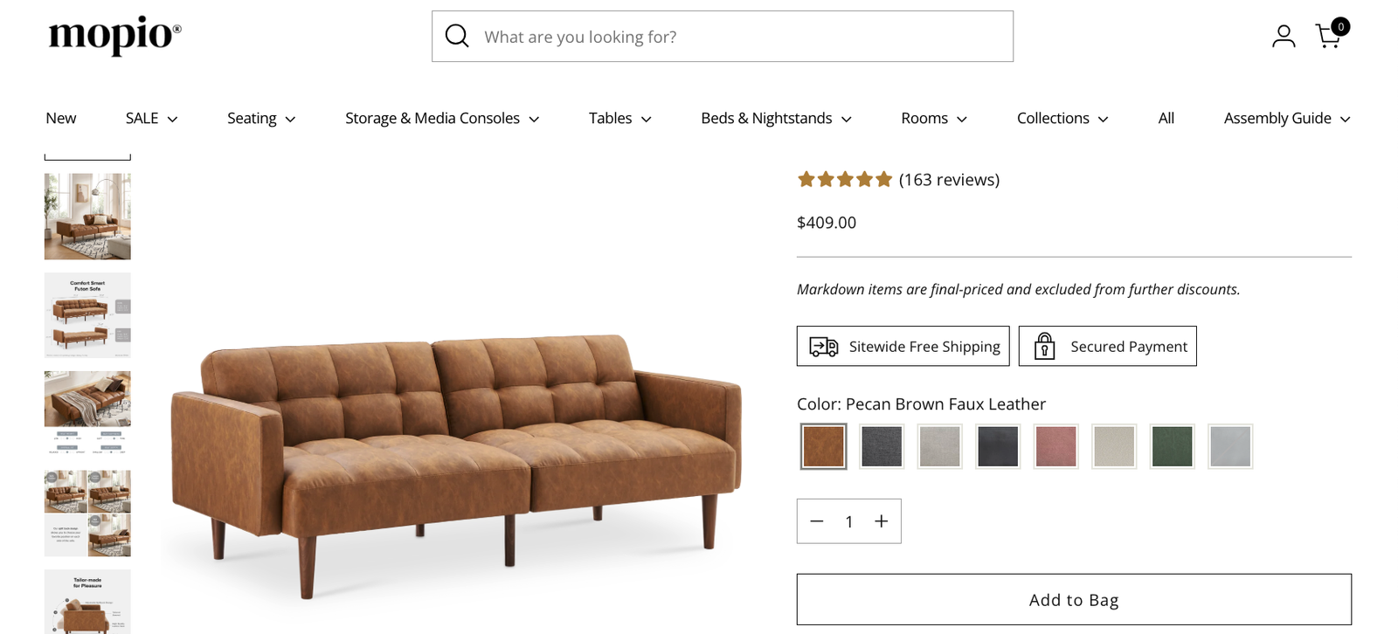Click the five-star rating icons

click(x=844, y=180)
